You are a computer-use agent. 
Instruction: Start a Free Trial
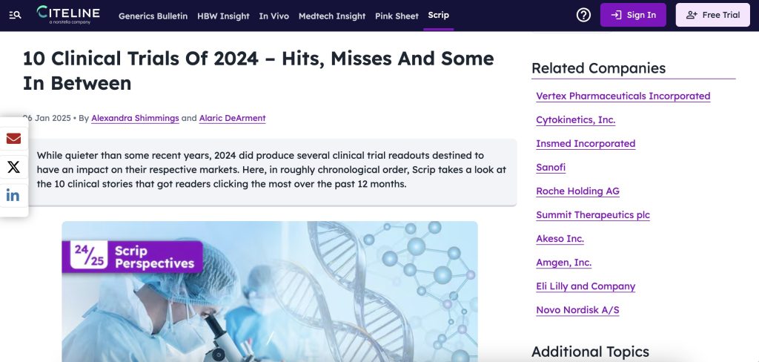[x=713, y=15]
